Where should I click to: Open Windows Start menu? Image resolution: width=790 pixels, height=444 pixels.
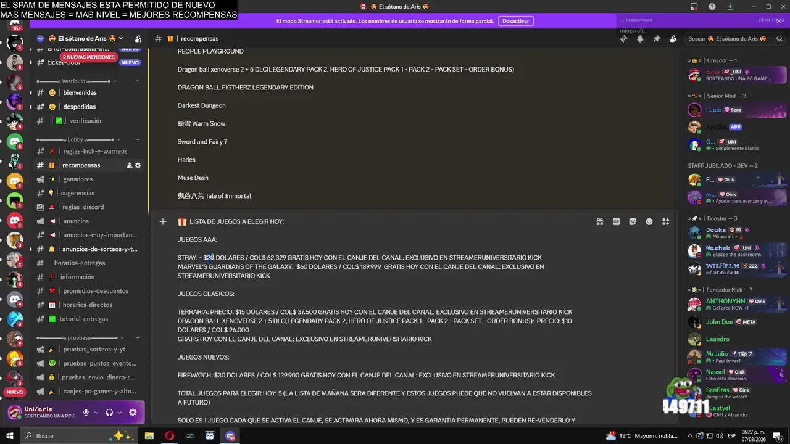click(x=10, y=436)
